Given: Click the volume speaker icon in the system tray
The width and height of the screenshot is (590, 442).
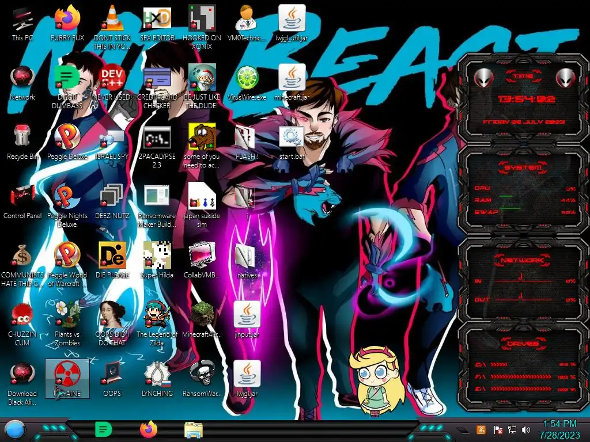Looking at the screenshot, I should [525, 430].
